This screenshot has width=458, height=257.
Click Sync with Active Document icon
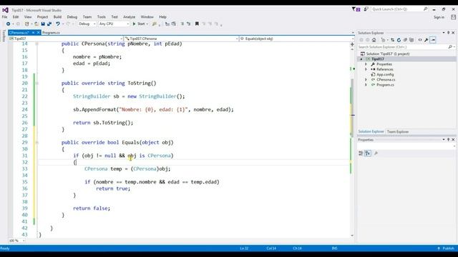(x=392, y=40)
